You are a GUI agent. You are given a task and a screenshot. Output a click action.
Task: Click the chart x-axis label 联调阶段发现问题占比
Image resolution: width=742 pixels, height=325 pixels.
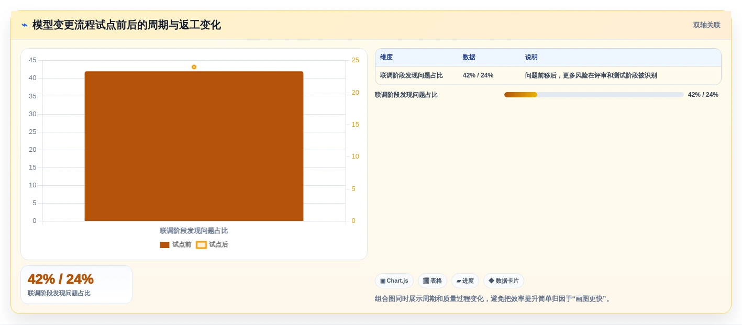[194, 231]
